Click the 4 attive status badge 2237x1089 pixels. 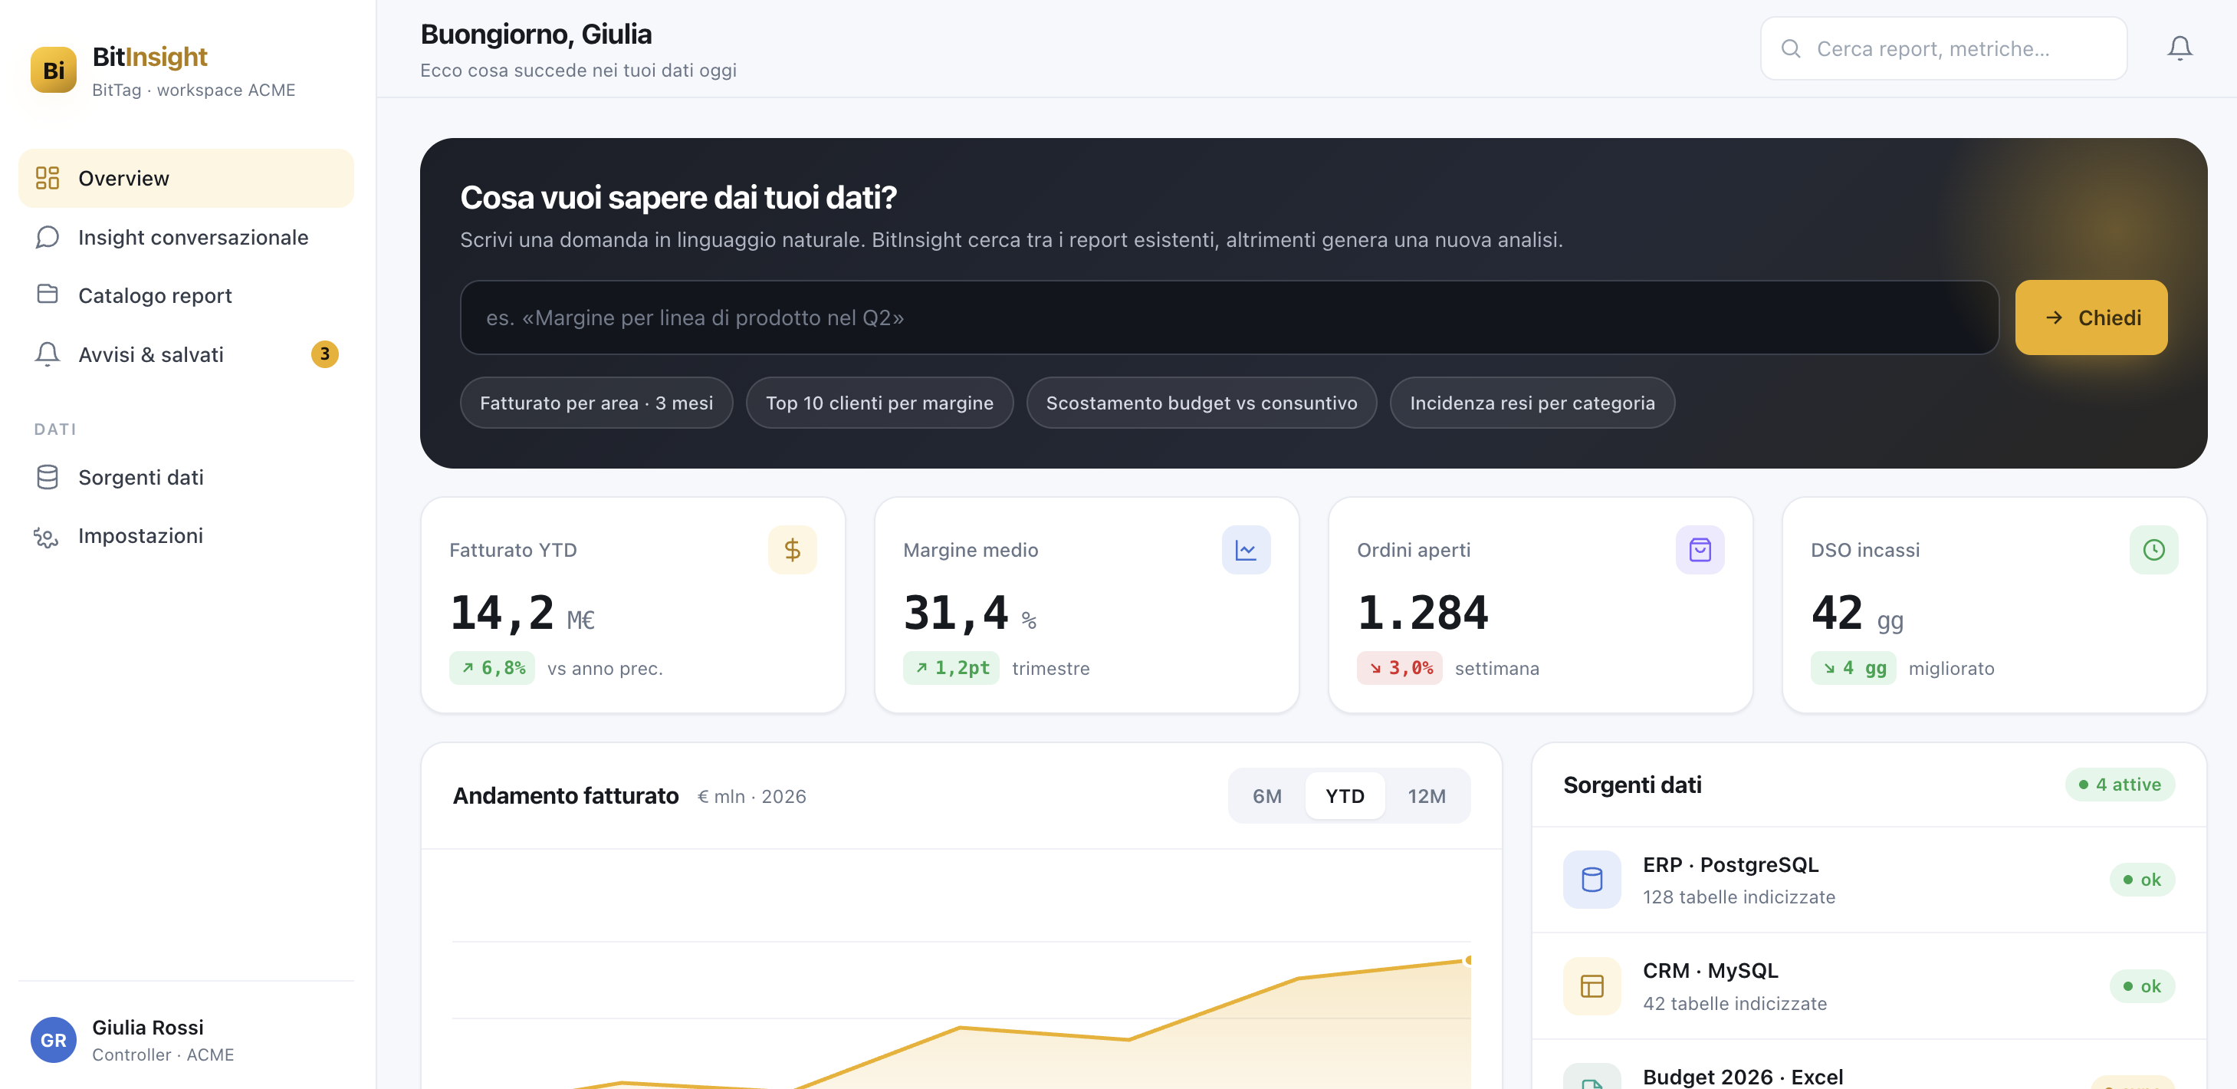click(2119, 785)
